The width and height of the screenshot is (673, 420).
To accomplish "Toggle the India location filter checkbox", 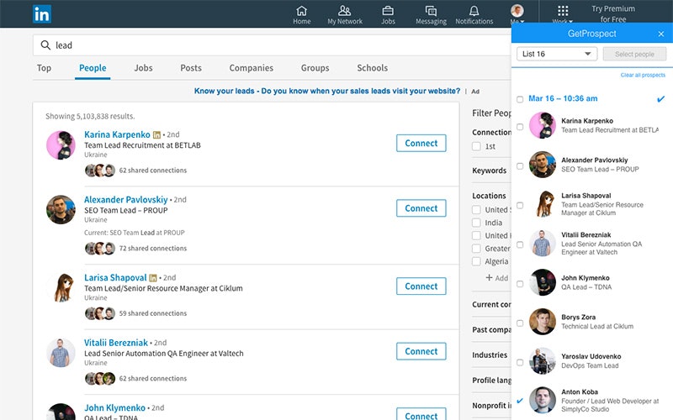I will [x=476, y=223].
